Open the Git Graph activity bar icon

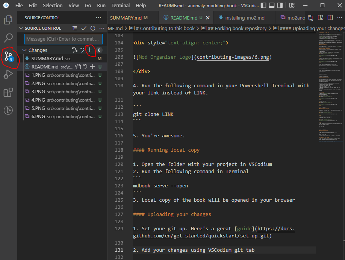(x=8, y=110)
